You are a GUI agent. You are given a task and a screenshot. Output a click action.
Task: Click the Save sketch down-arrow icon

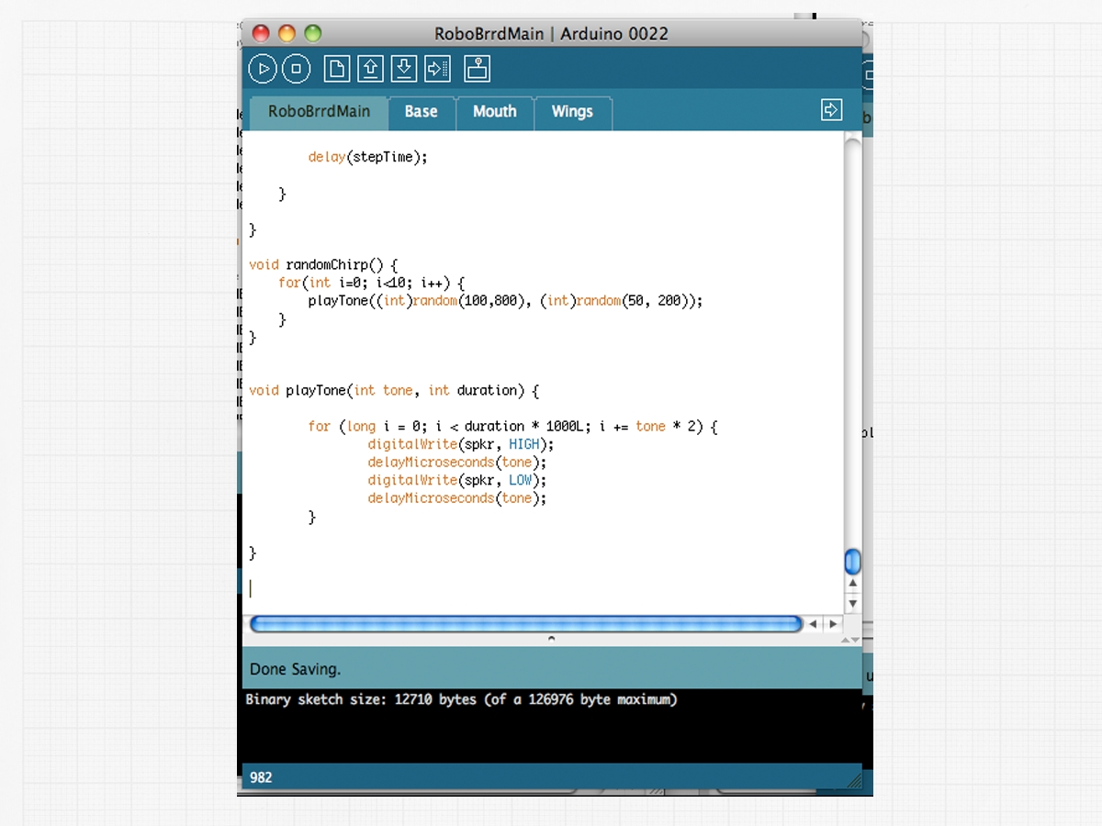click(404, 69)
